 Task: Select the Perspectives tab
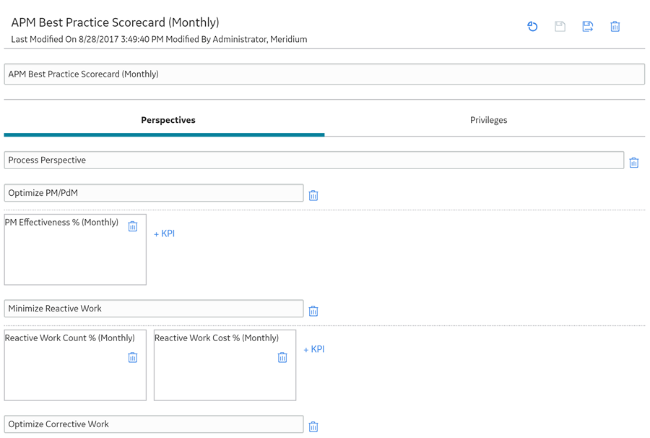tap(168, 120)
